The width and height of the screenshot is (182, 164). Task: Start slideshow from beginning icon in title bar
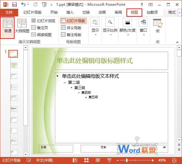point(44,5)
